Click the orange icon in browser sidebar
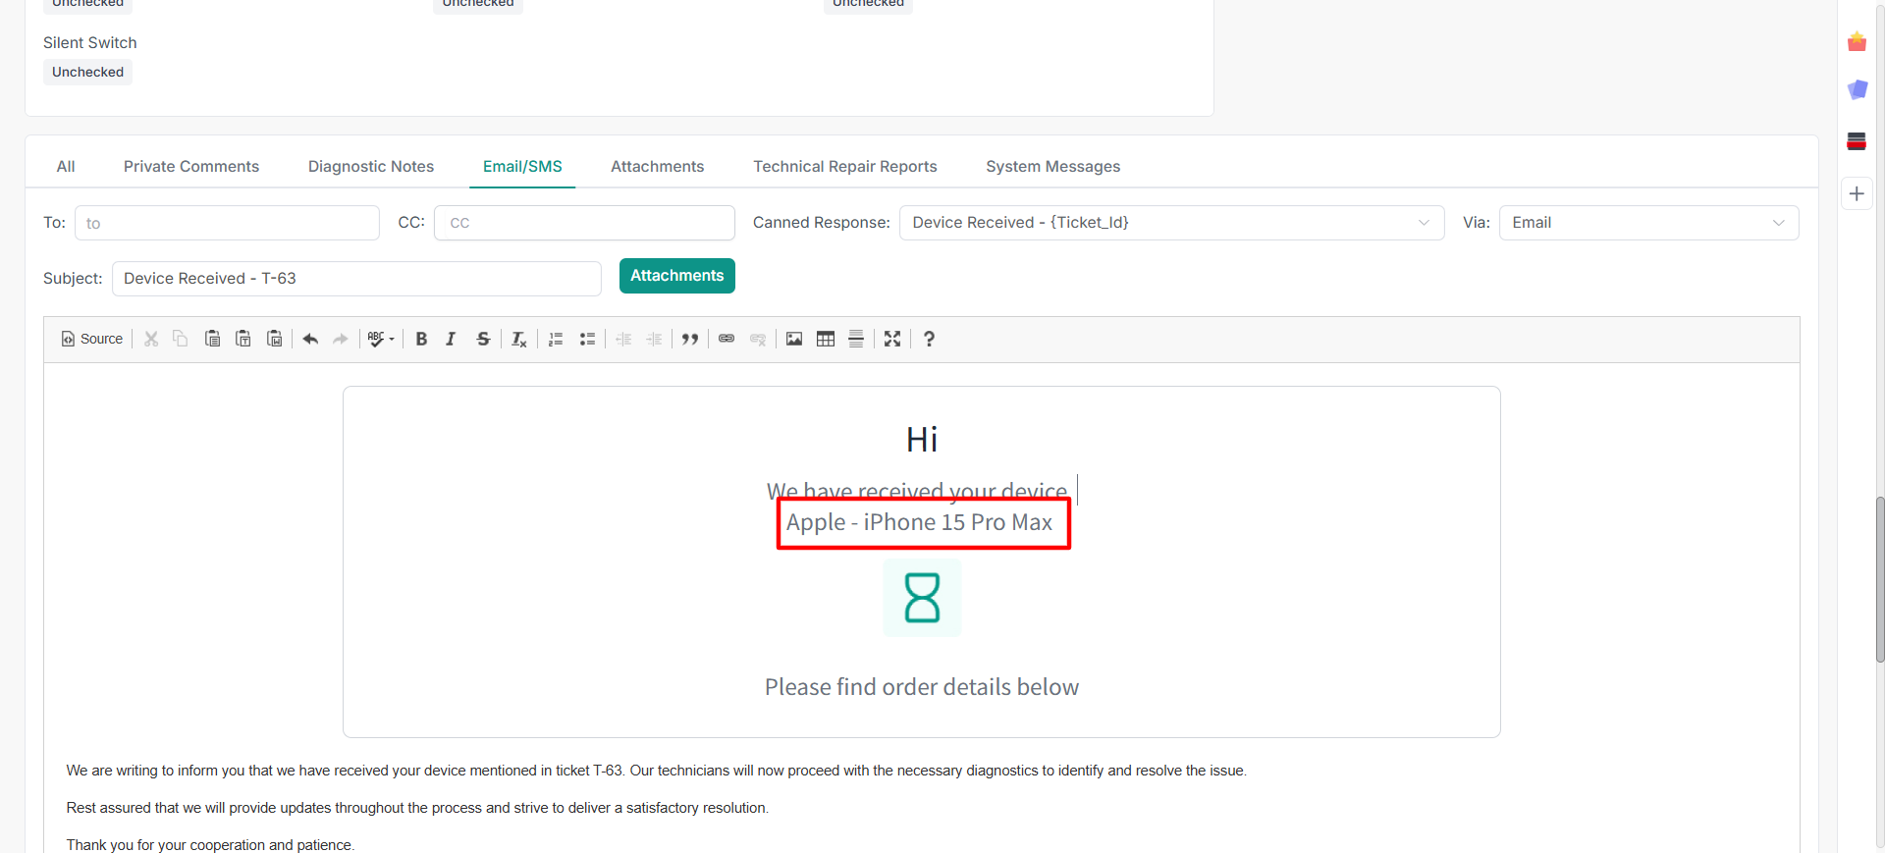The height and width of the screenshot is (853, 1885). click(1857, 42)
